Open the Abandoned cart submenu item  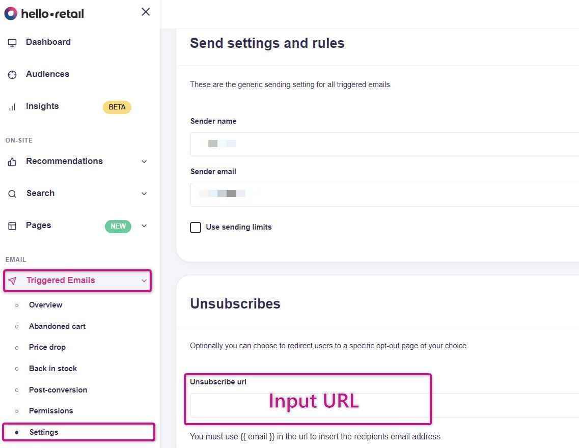(57, 326)
